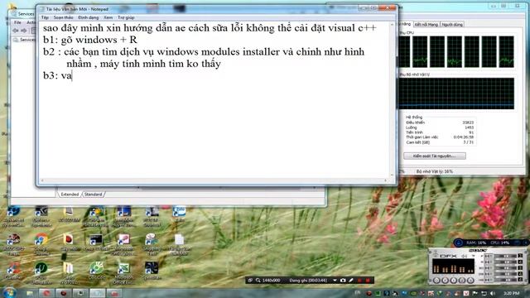
Task: Click the forward arrow in Services toolbar
Action: (24, 31)
